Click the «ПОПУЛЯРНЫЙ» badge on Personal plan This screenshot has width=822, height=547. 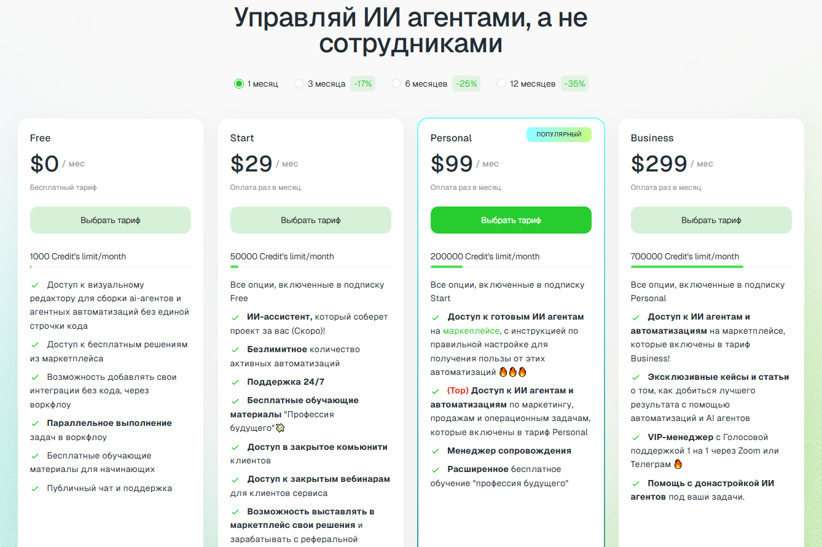[x=559, y=134]
